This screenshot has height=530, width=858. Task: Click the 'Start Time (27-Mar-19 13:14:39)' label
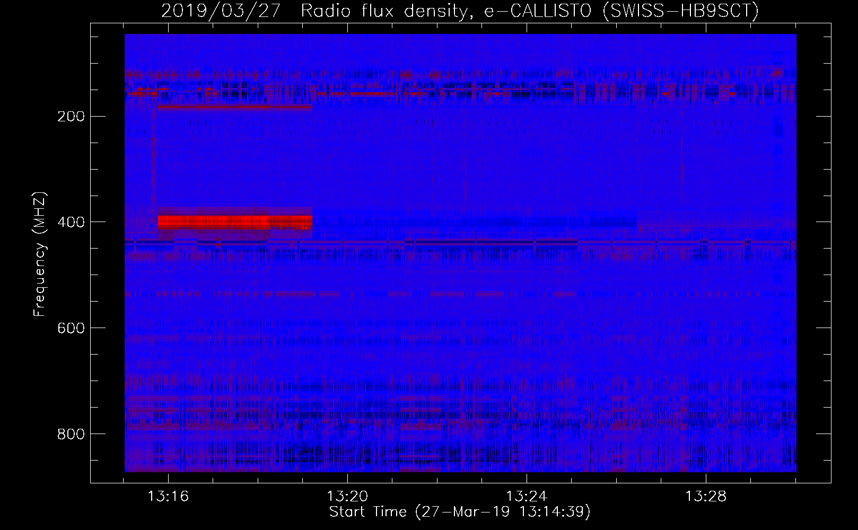[460, 512]
